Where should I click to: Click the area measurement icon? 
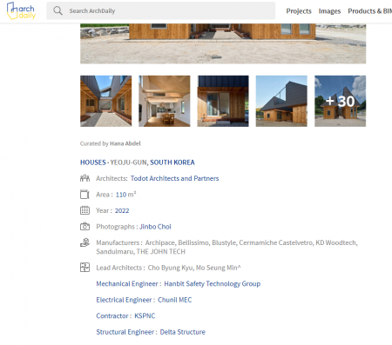tap(84, 195)
